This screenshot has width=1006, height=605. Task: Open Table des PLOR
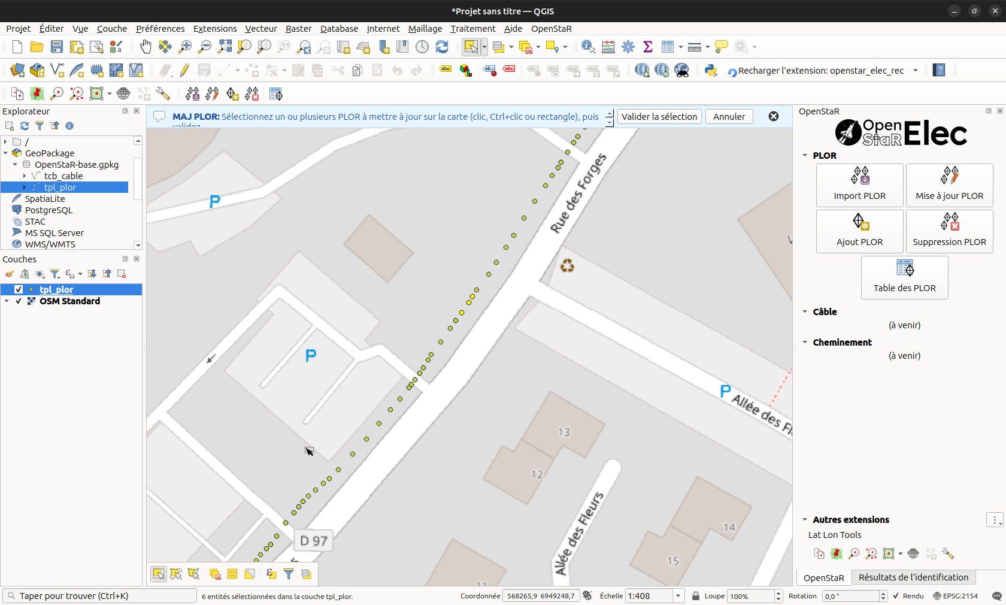[x=904, y=277]
